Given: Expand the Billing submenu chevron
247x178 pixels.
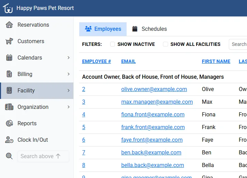Looking at the screenshot, I should point(69,74).
